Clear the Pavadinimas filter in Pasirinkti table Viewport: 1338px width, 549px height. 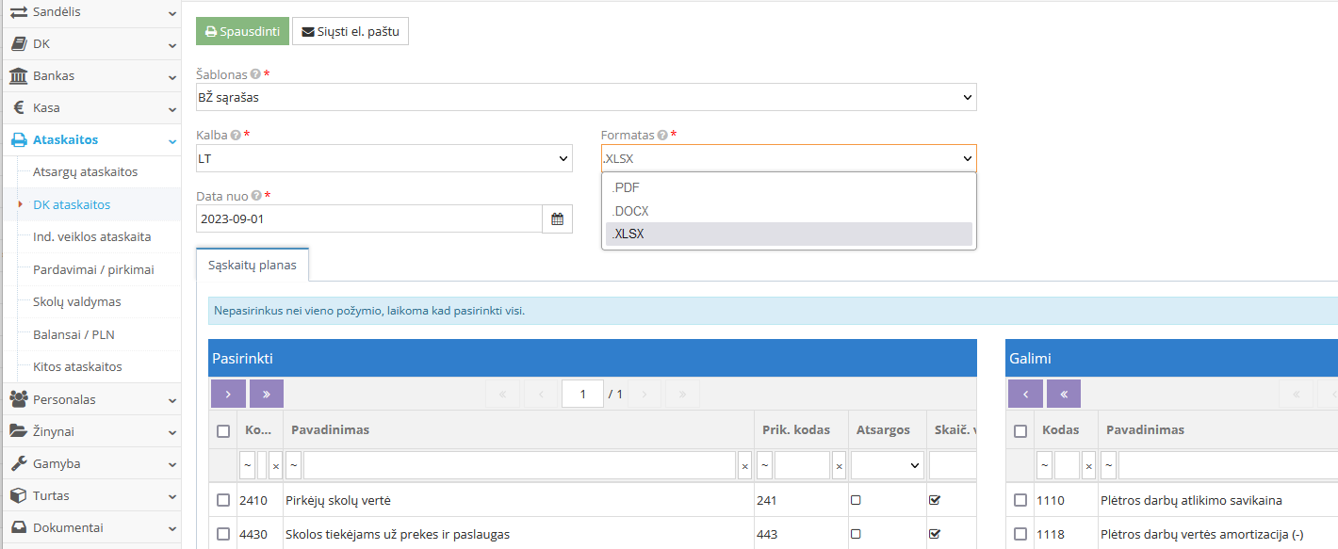pyautogui.click(x=744, y=465)
